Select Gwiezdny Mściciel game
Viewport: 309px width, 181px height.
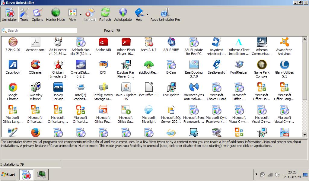pyautogui.click(x=36, y=92)
